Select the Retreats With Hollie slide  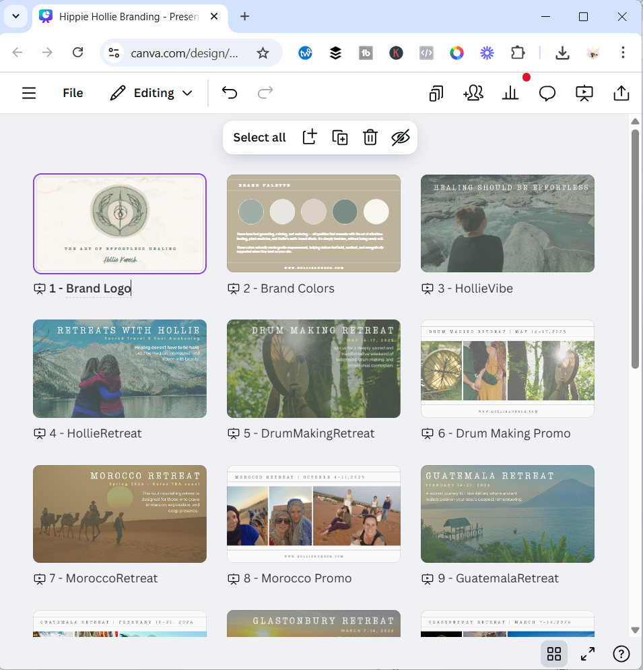(120, 369)
